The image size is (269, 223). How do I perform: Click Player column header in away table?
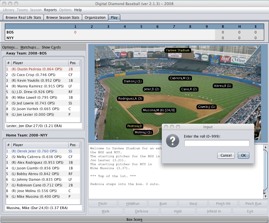40,63
